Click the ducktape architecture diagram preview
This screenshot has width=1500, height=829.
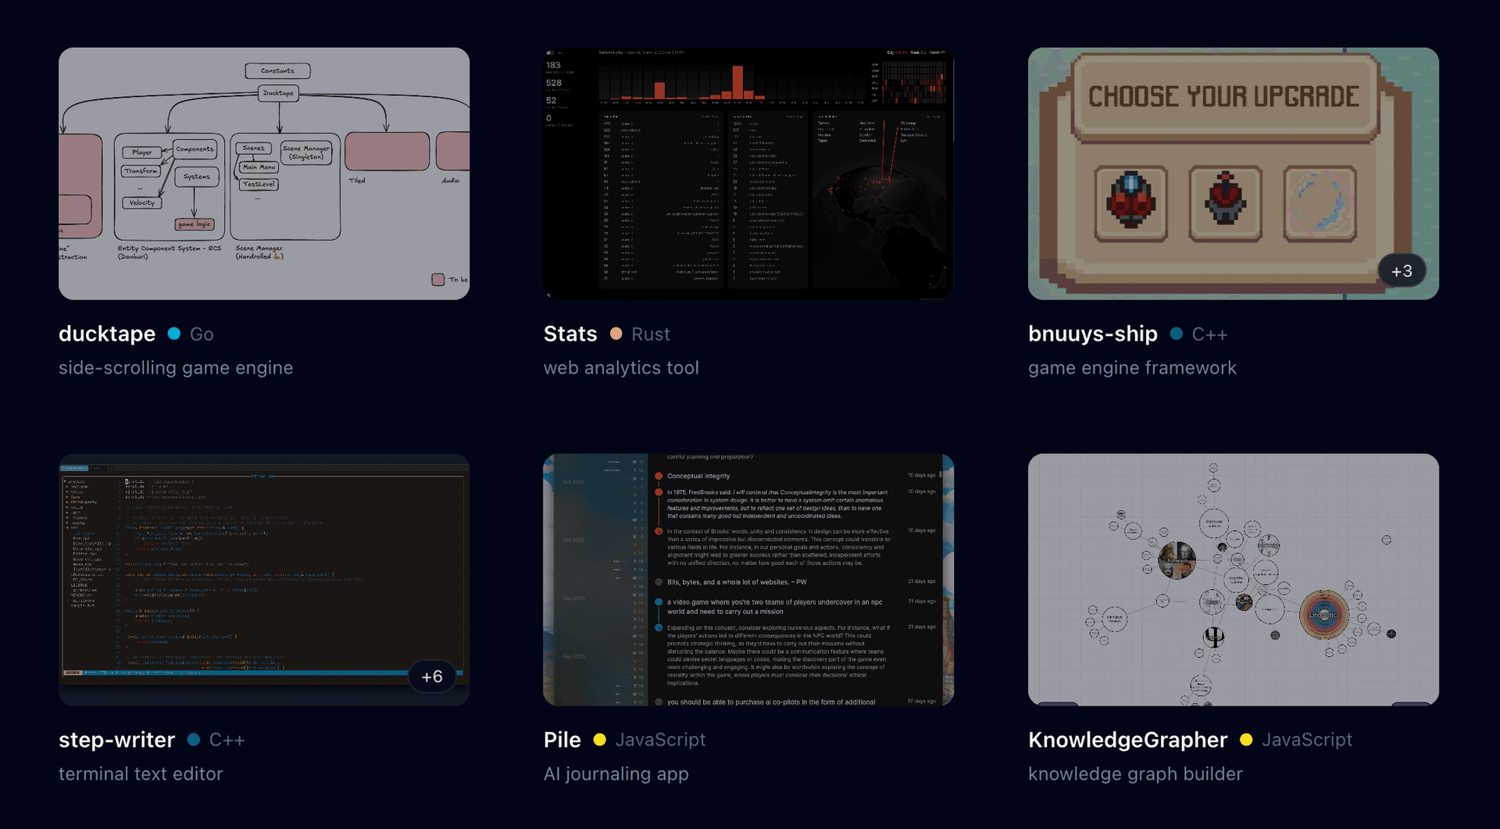[263, 173]
